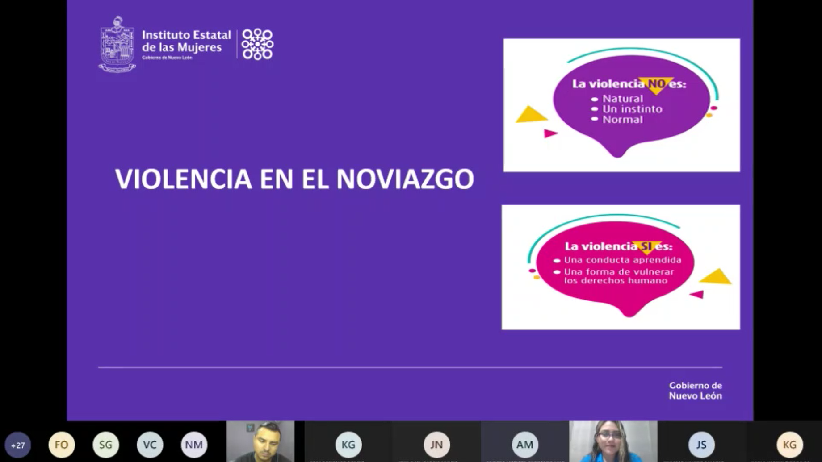Select the 'La violencia SI es' image

pos(621,267)
